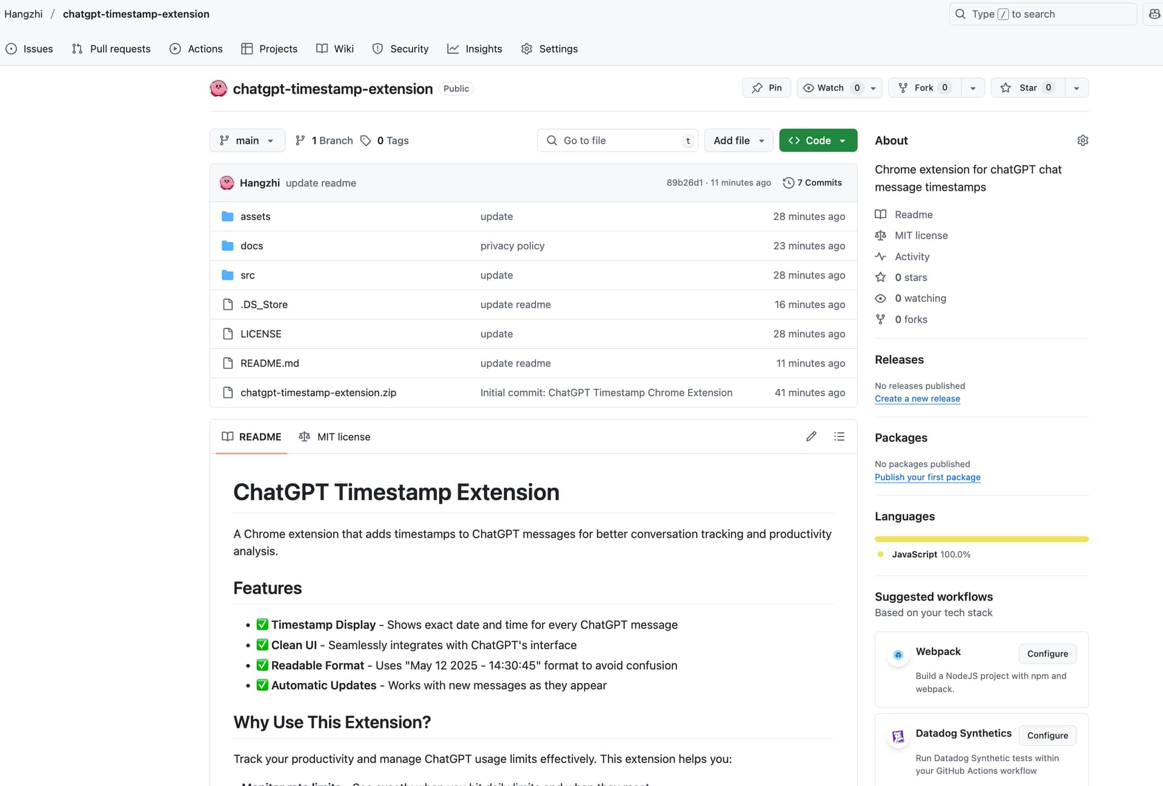Configure the Datadog Synthetics workflow
1163x786 pixels.
1047,736
